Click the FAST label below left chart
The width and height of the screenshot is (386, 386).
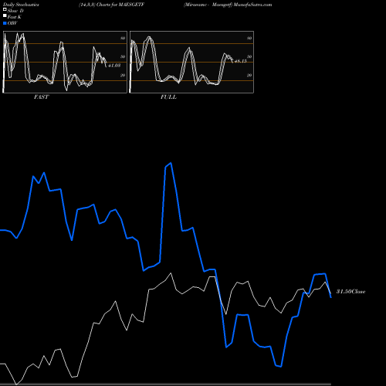click(x=42, y=97)
